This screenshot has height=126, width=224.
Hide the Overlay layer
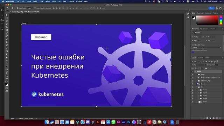click(x=192, y=84)
